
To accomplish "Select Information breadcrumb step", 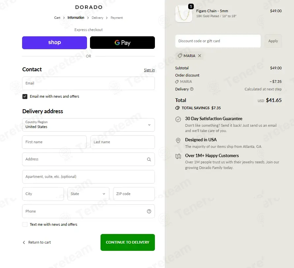I will coord(76,17).
